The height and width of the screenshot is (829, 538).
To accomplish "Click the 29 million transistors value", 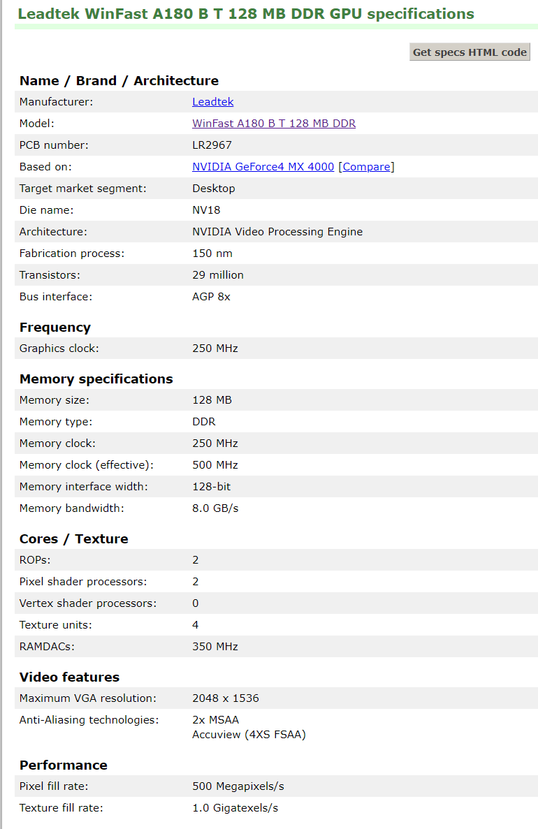I will (218, 275).
